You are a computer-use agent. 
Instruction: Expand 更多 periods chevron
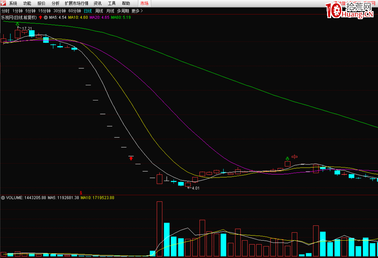coord(142,11)
